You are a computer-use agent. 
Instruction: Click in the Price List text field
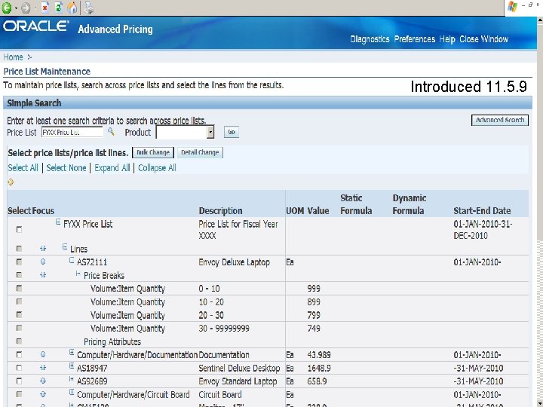coord(72,132)
